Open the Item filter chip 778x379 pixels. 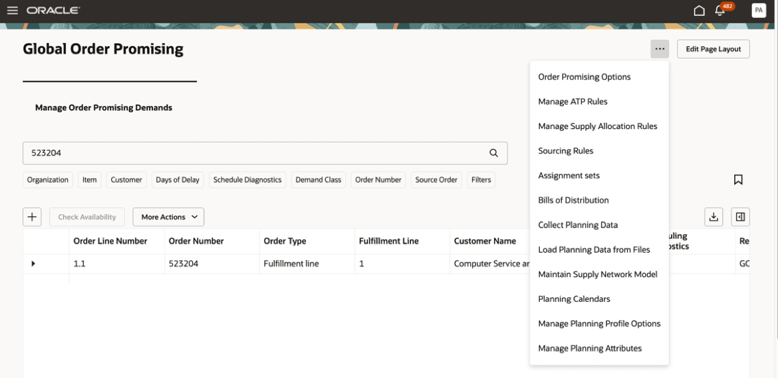90,180
